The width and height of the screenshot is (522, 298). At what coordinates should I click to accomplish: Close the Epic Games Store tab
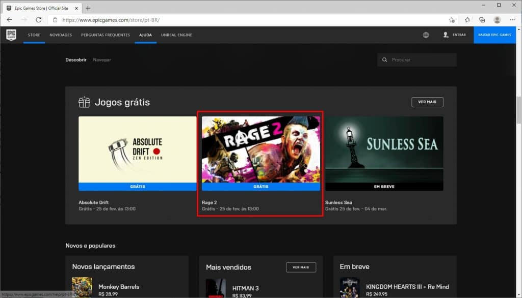tap(76, 8)
